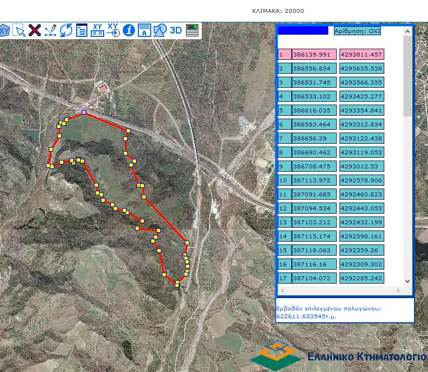
Task: Open the document list icon
Action: tap(82, 30)
